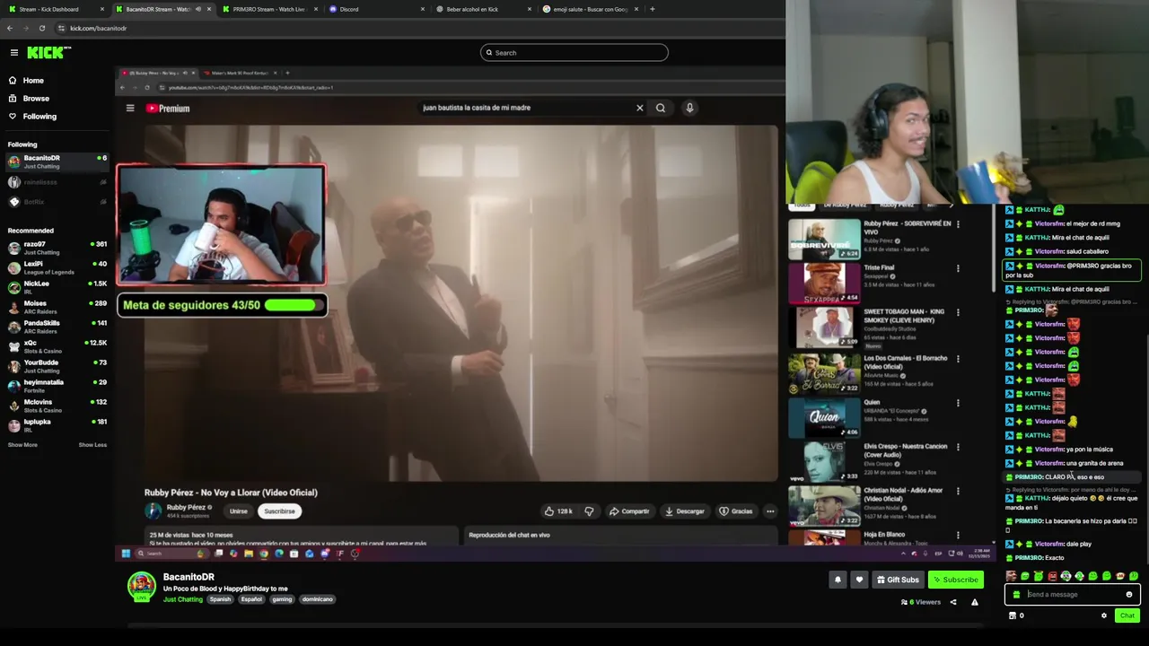Click green Subscribe button
Screen dimensions: 1149x646
click(955, 580)
